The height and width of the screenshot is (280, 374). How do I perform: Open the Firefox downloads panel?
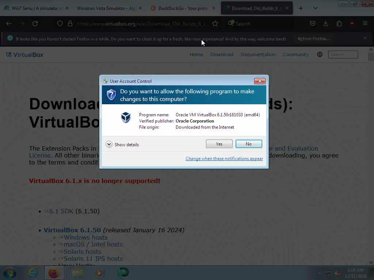(x=325, y=24)
